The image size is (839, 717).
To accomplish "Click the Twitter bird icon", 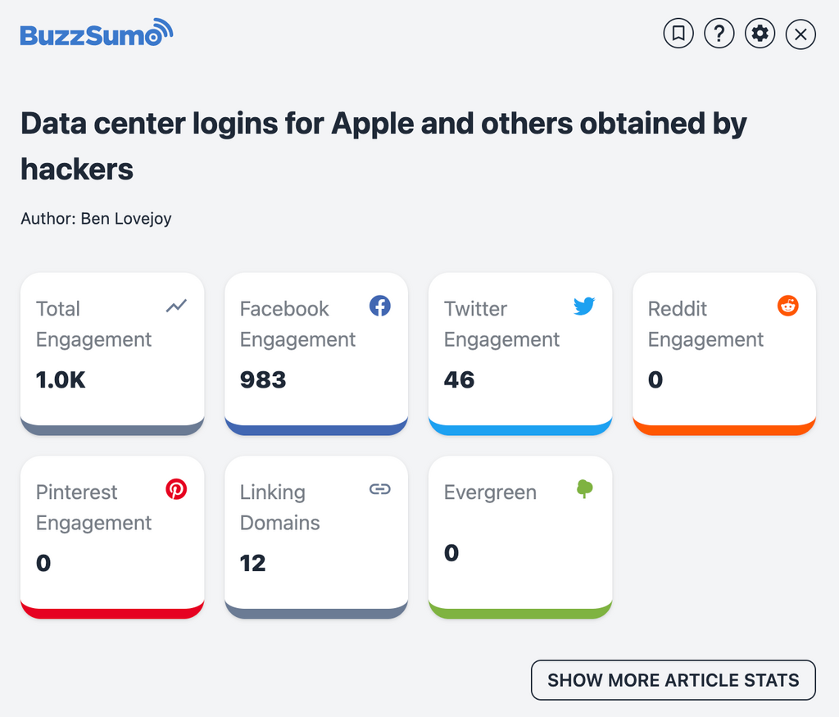I will [x=583, y=306].
